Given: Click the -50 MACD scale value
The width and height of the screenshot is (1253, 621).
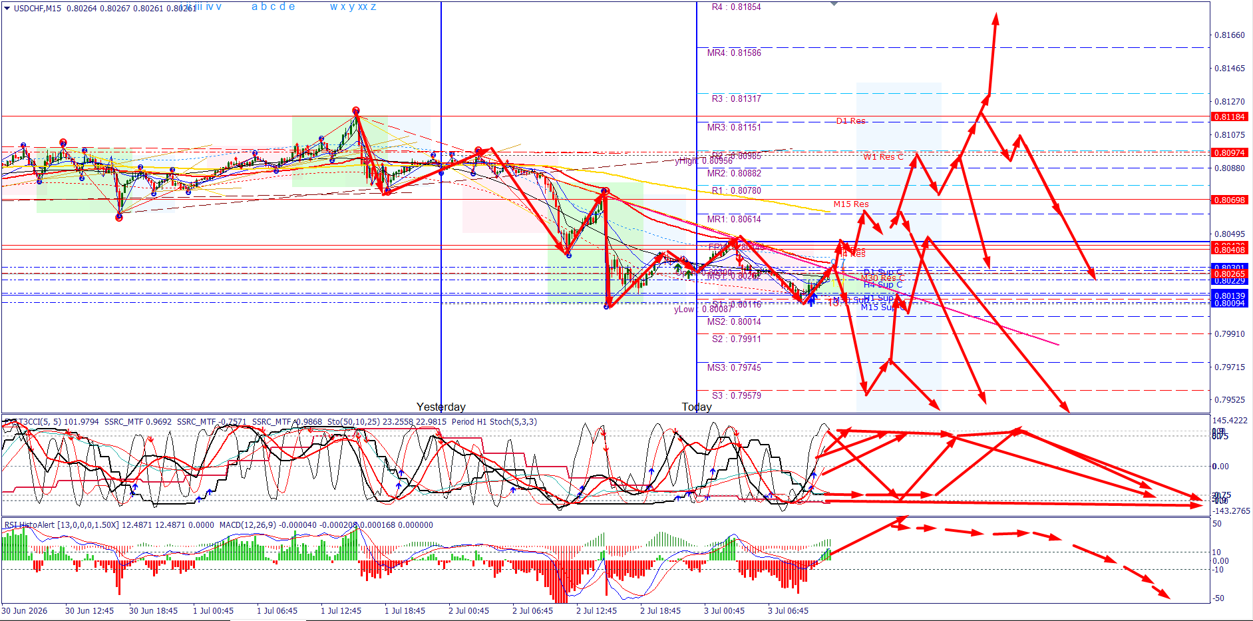Looking at the screenshot, I should pos(1218,598).
